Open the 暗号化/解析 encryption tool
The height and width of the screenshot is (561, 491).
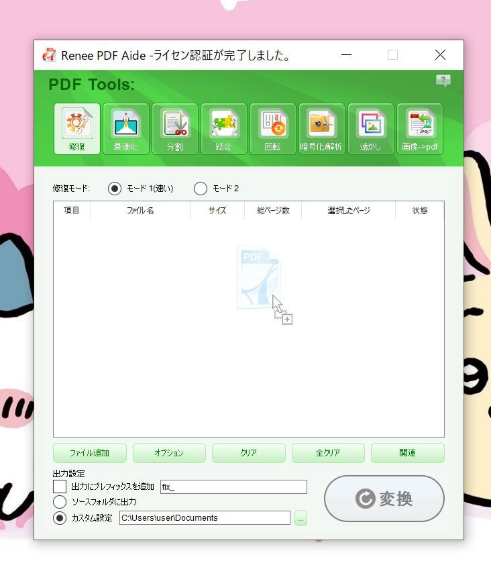click(322, 129)
